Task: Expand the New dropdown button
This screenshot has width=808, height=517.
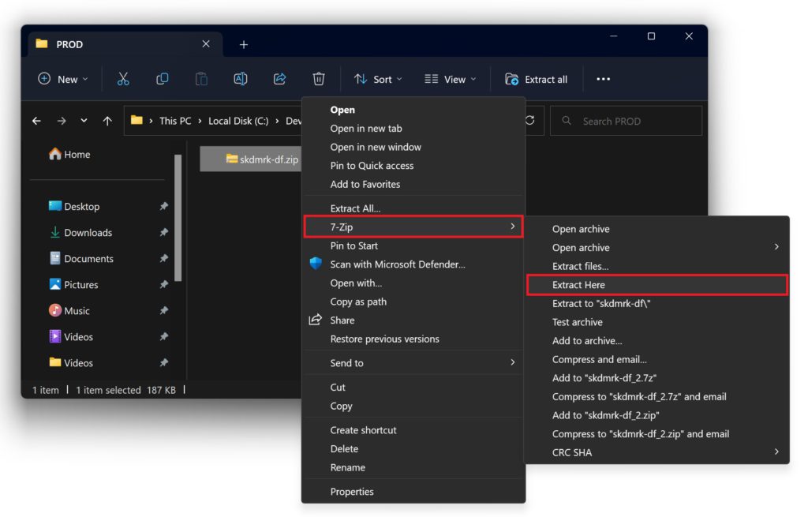Action: coord(63,79)
